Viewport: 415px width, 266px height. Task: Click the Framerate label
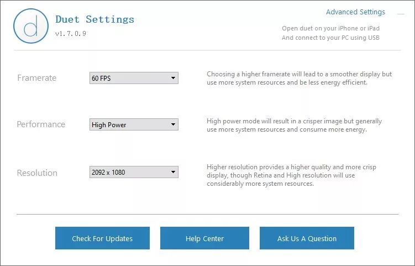pyautogui.click(x=36, y=78)
